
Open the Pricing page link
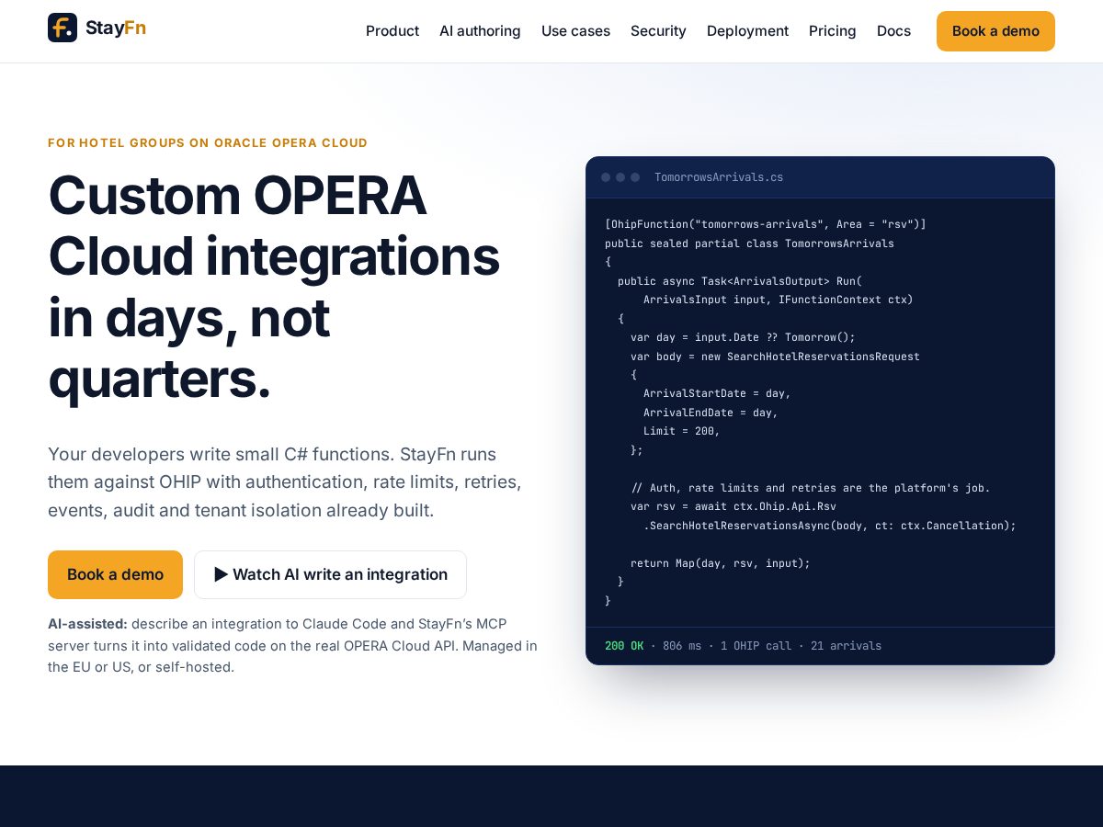pyautogui.click(x=833, y=31)
